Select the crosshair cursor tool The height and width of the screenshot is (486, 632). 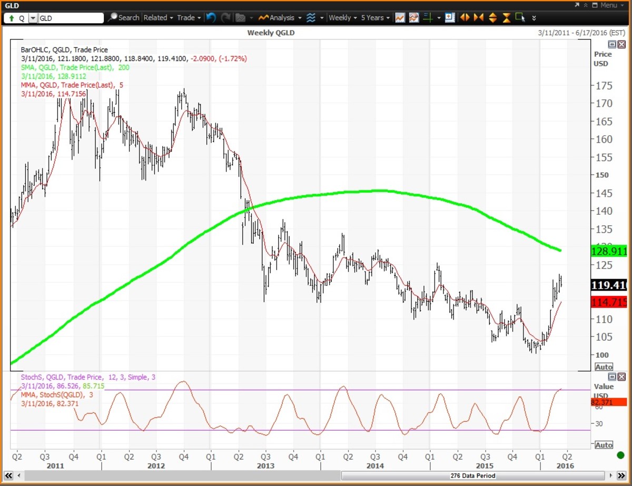427,17
